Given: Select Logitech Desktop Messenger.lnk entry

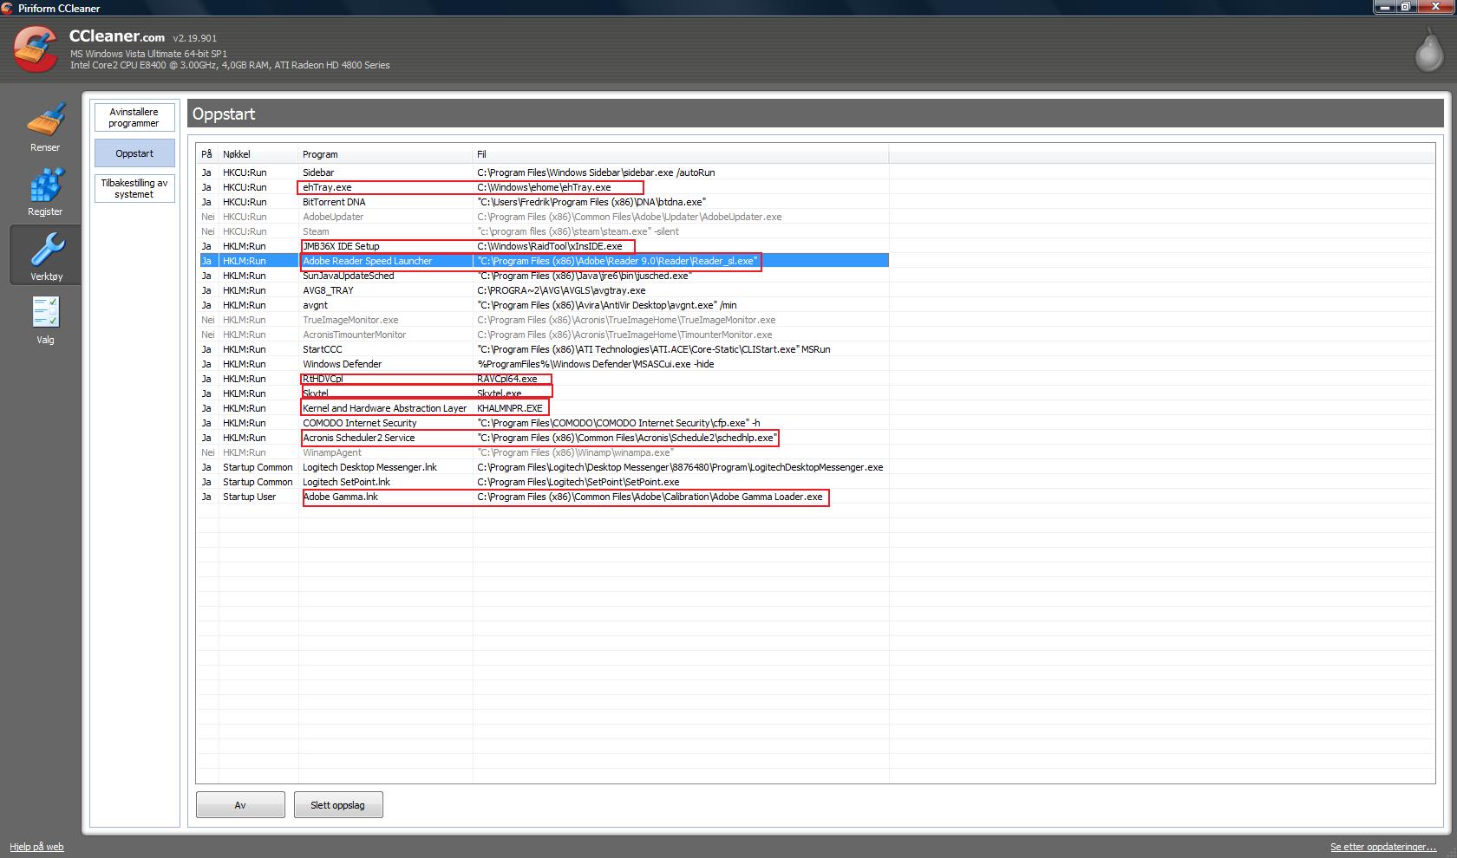Looking at the screenshot, I should [x=543, y=467].
